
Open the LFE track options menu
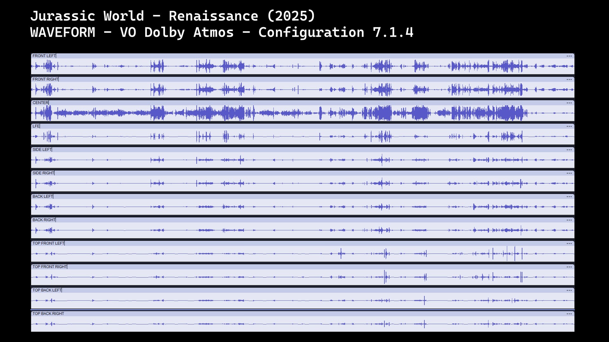pyautogui.click(x=569, y=126)
